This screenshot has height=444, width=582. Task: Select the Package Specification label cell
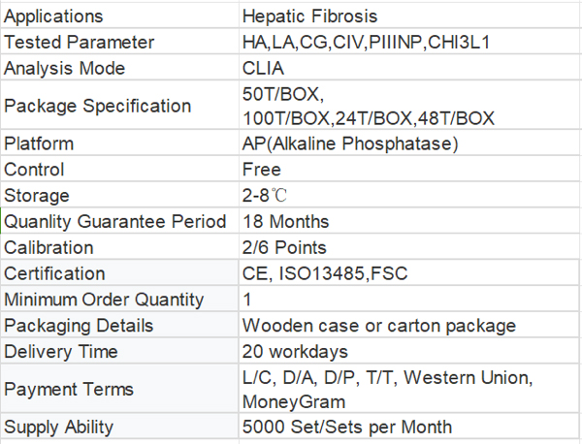[x=120, y=106]
